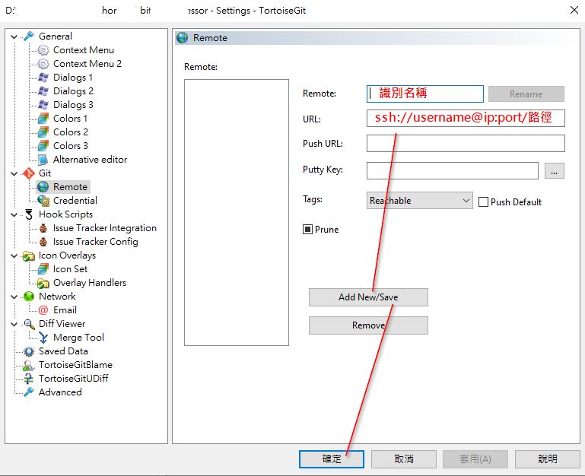The height and width of the screenshot is (476, 585).
Task: Click the Dialogs 3 window icon
Action: coord(43,105)
